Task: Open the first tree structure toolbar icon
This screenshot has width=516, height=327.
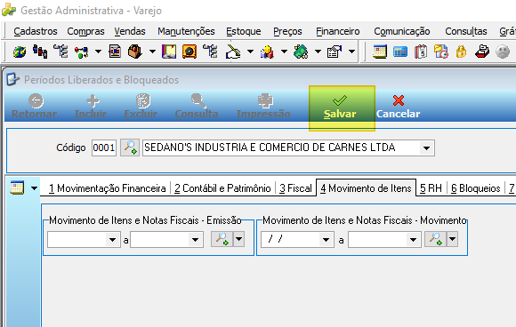Action: point(60,52)
